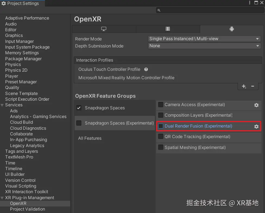Remove interaction profile with minus button
The width and height of the screenshot is (265, 213).
pos(253,86)
